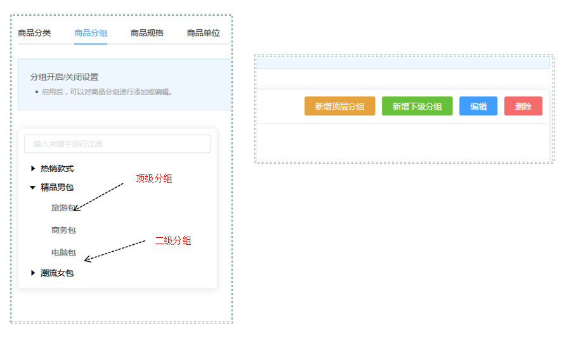Image resolution: width=564 pixels, height=345 pixels.
Task: Select the 热销款式 tree node
Action: tap(57, 168)
